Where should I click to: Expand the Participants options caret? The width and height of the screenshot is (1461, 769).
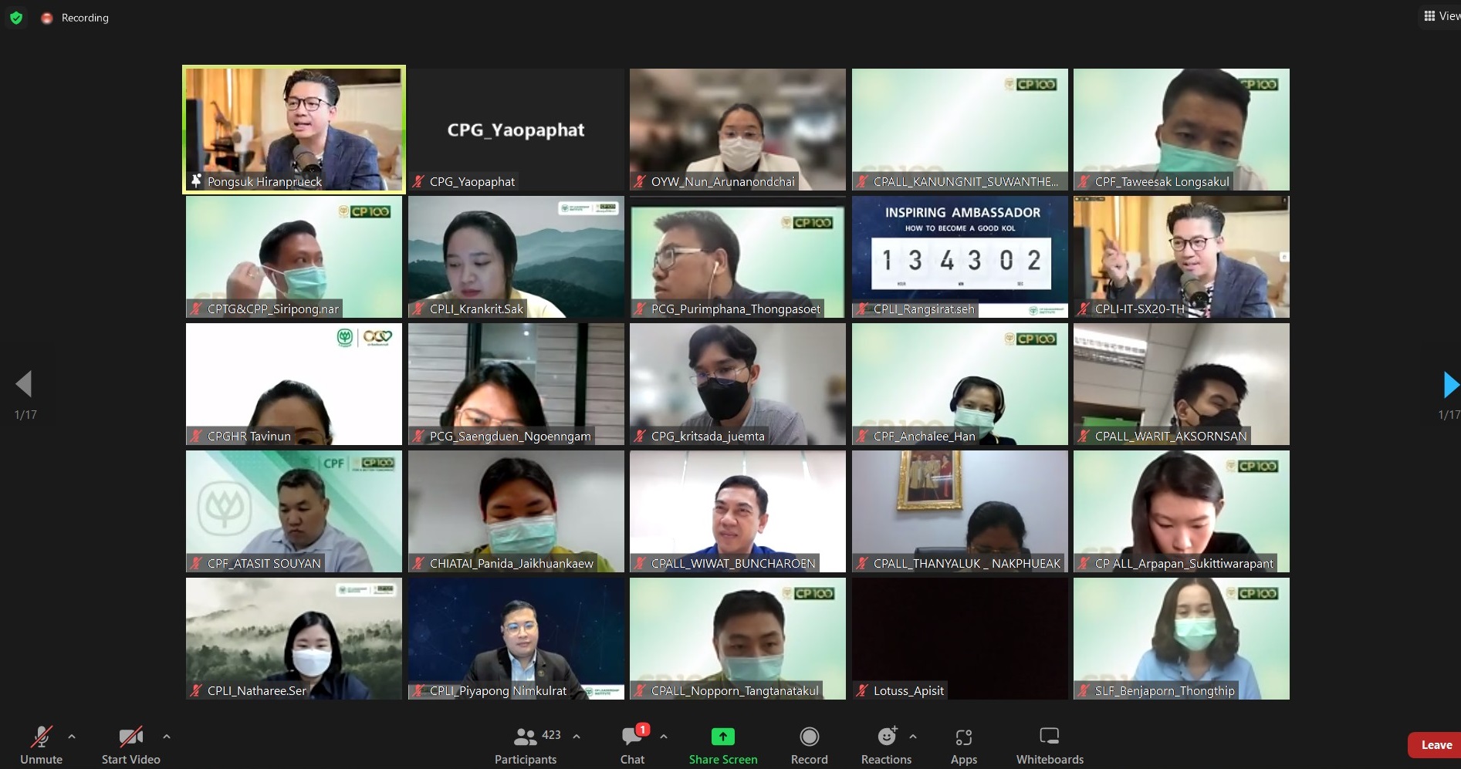point(577,737)
